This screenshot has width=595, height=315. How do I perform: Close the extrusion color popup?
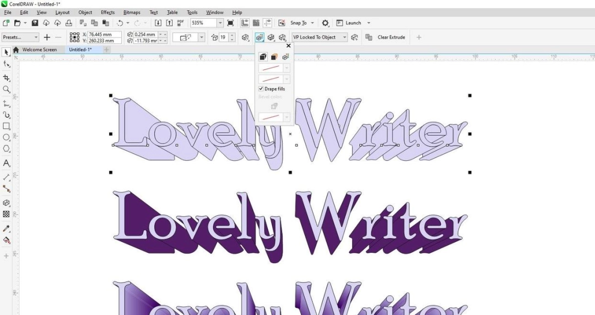click(x=288, y=46)
